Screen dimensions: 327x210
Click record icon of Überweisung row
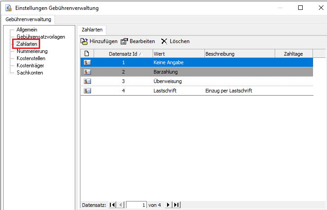click(87, 81)
